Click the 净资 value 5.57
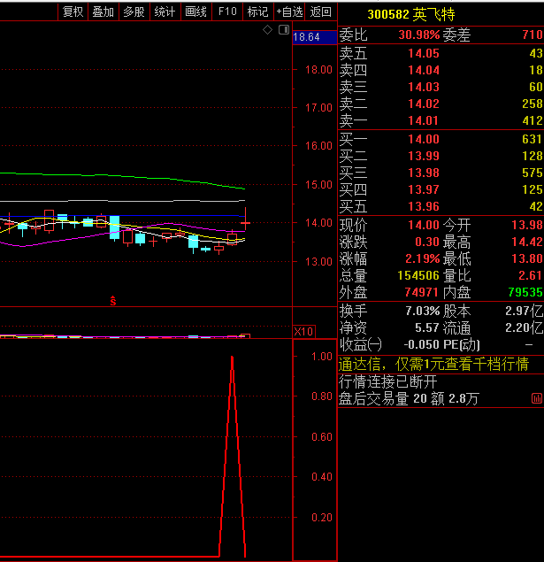 [427, 327]
